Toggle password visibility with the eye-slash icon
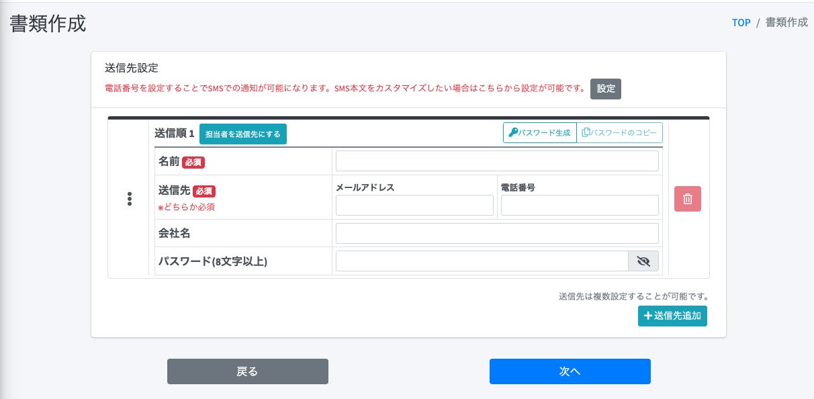814x399 pixels. tap(643, 261)
